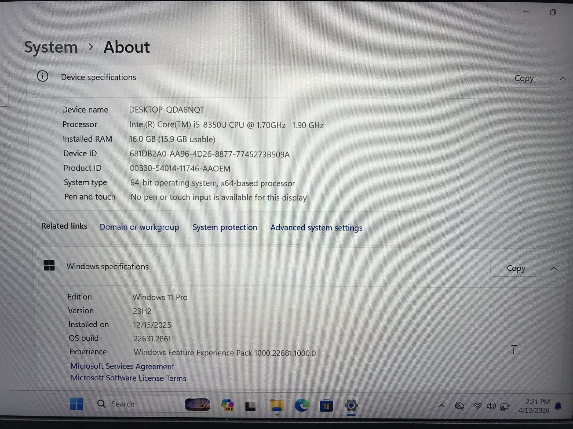Select the 16.0 GB installed RAM value
This screenshot has width=573, height=429.
tap(172, 139)
